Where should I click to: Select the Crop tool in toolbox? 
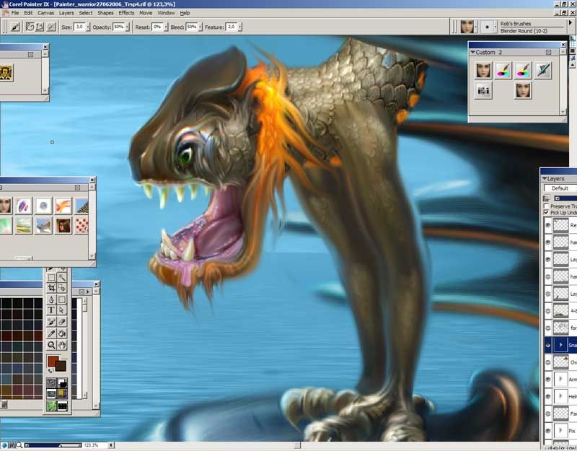(52, 289)
